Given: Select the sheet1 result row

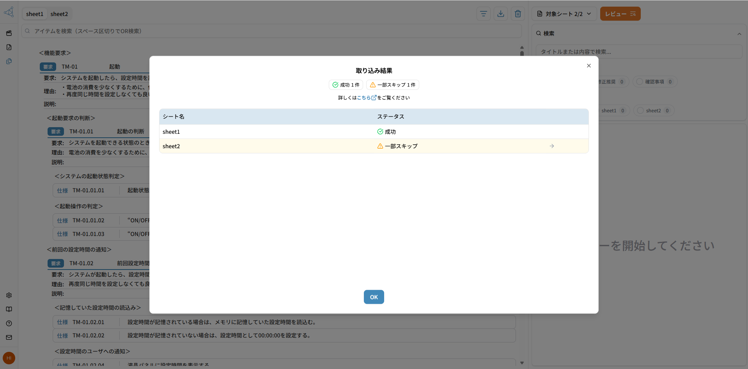Looking at the screenshot, I should click(x=373, y=132).
